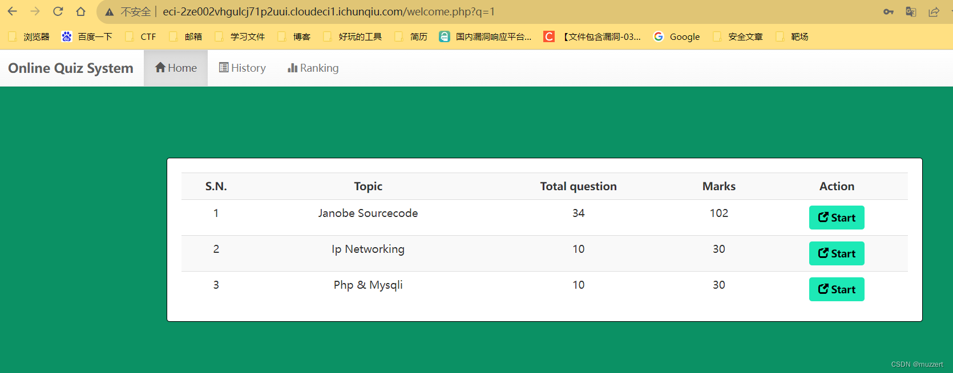Click the Marks column header
The image size is (953, 373).
click(719, 186)
